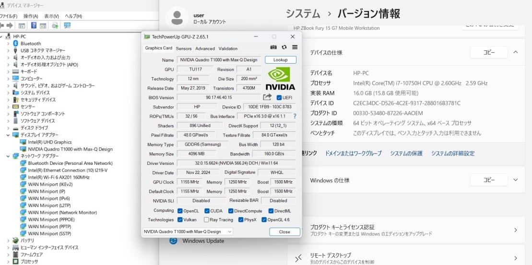Open the ヘルプ(H) menu
532x265 pixels.
[73, 16]
